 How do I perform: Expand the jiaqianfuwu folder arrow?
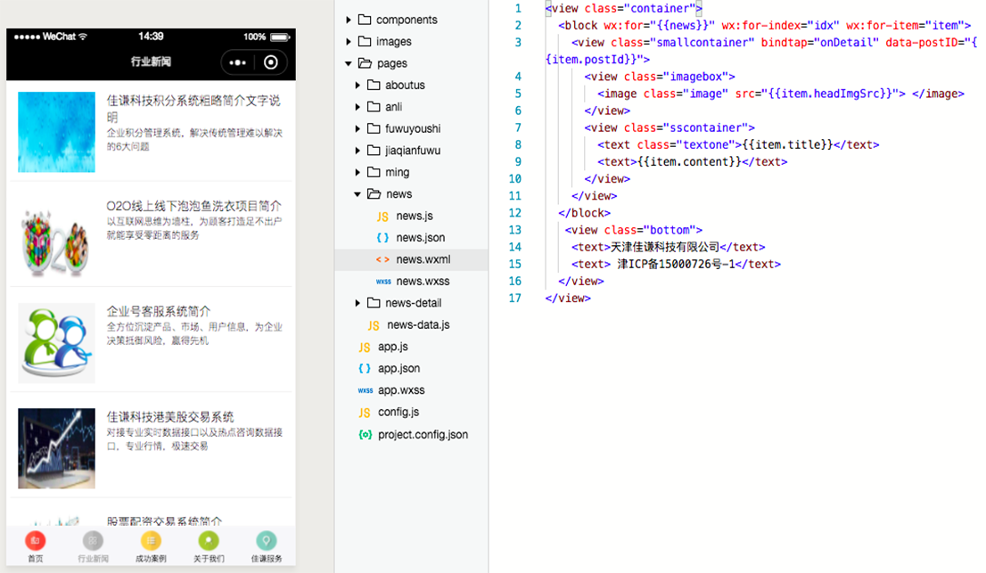coord(357,151)
